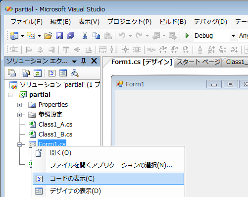Click Solution Explorer View Designer icon
The width and height of the screenshot is (248, 197).
[63, 73]
